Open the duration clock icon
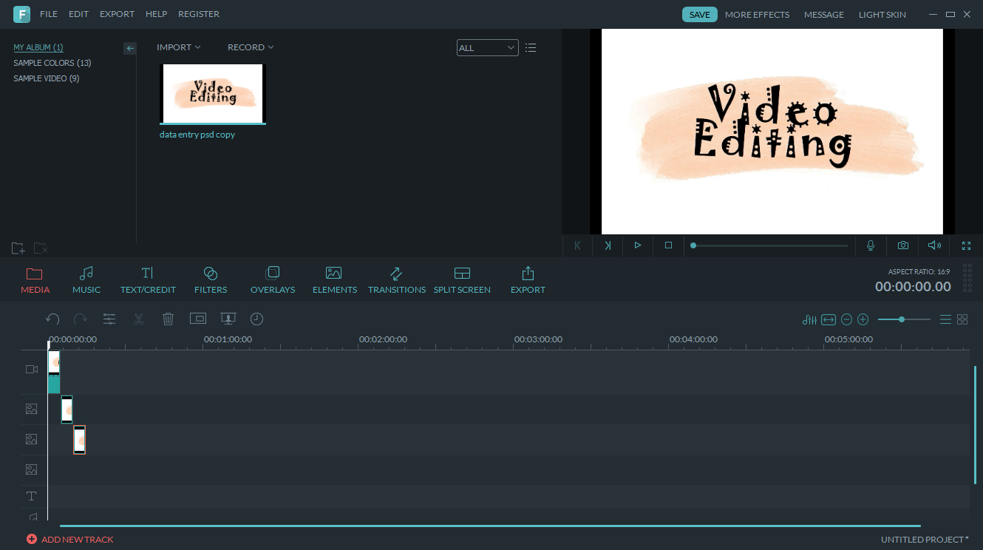This screenshot has width=983, height=550. click(x=256, y=319)
